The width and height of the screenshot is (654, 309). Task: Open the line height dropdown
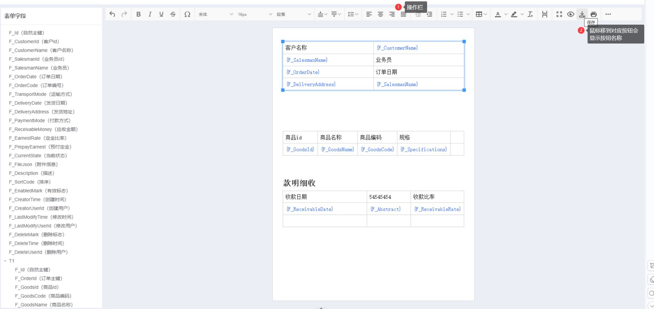(353, 14)
